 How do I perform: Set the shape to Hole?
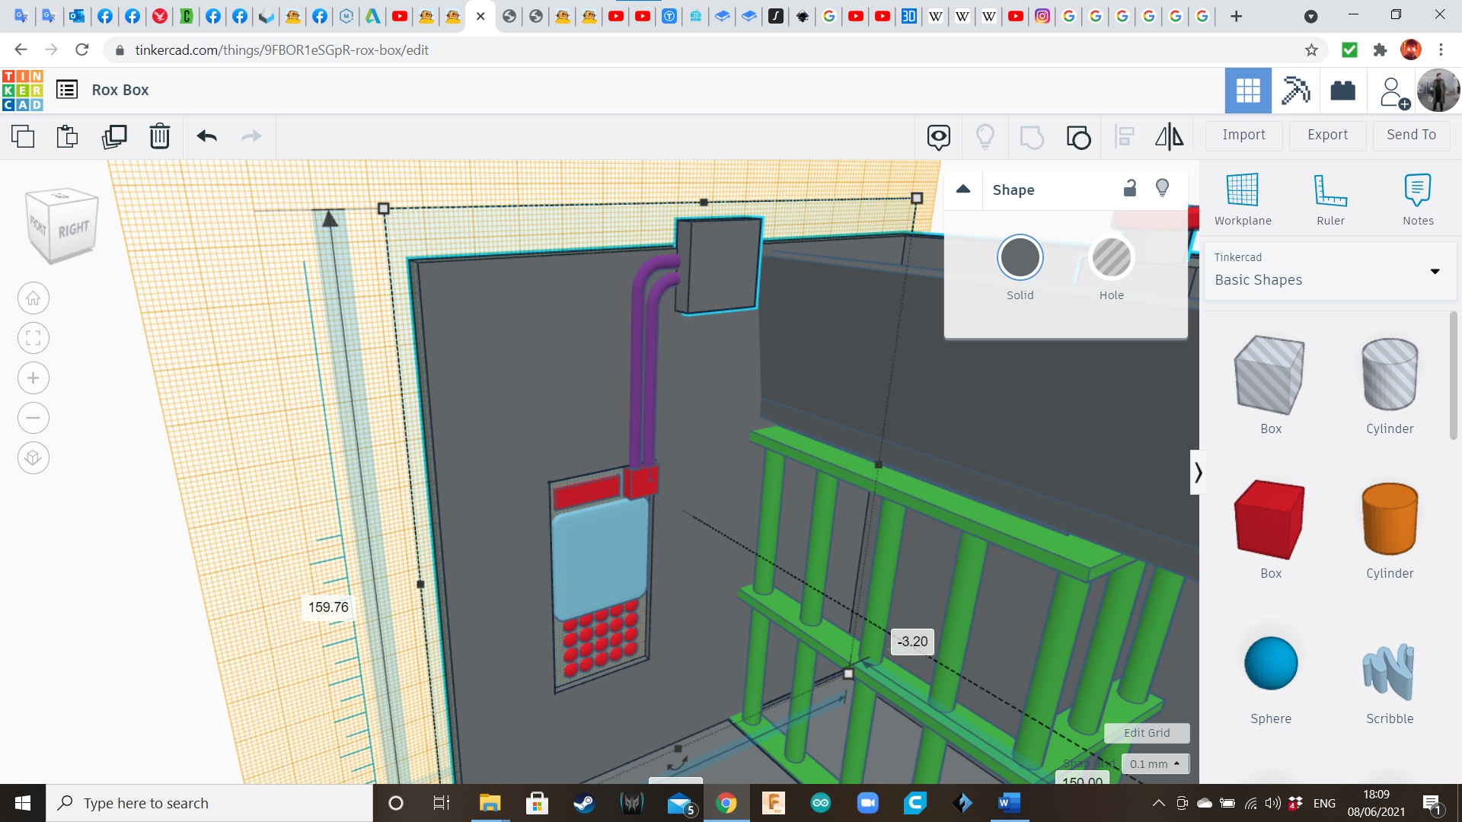1111,259
